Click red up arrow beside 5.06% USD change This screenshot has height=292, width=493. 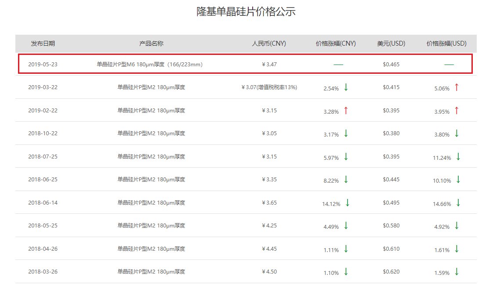(x=457, y=87)
